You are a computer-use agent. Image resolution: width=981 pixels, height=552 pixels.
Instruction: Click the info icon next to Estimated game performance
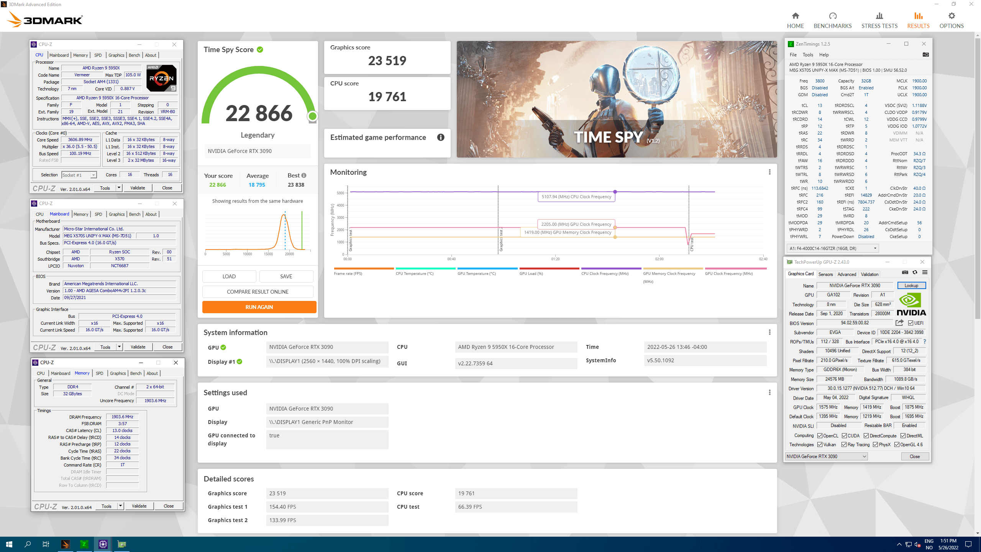[x=441, y=137]
